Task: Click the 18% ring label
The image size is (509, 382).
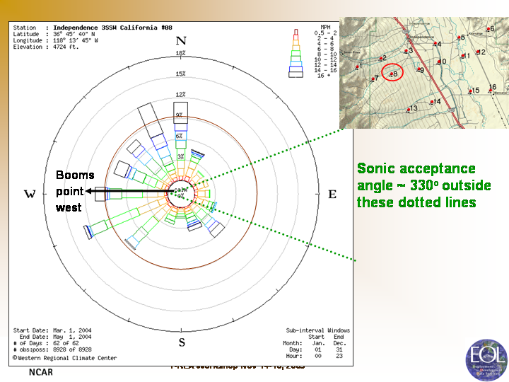Action: point(181,54)
